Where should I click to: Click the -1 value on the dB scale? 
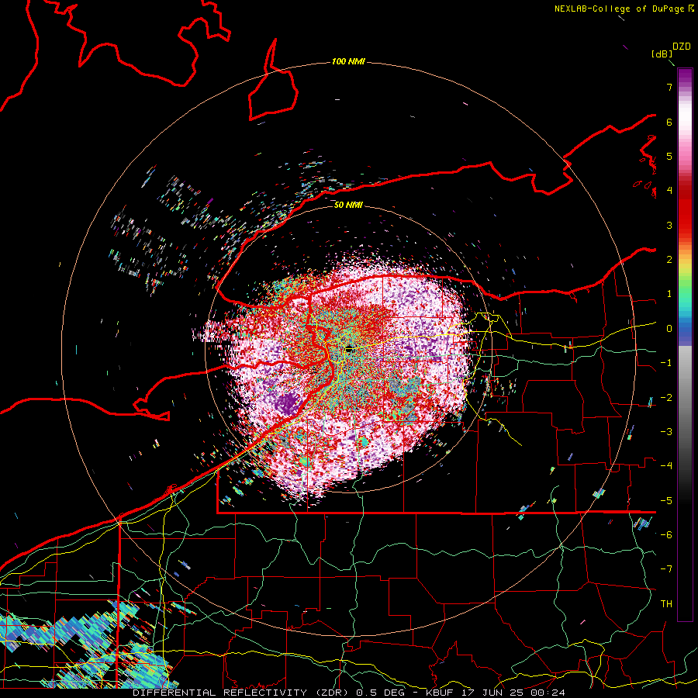(x=666, y=363)
